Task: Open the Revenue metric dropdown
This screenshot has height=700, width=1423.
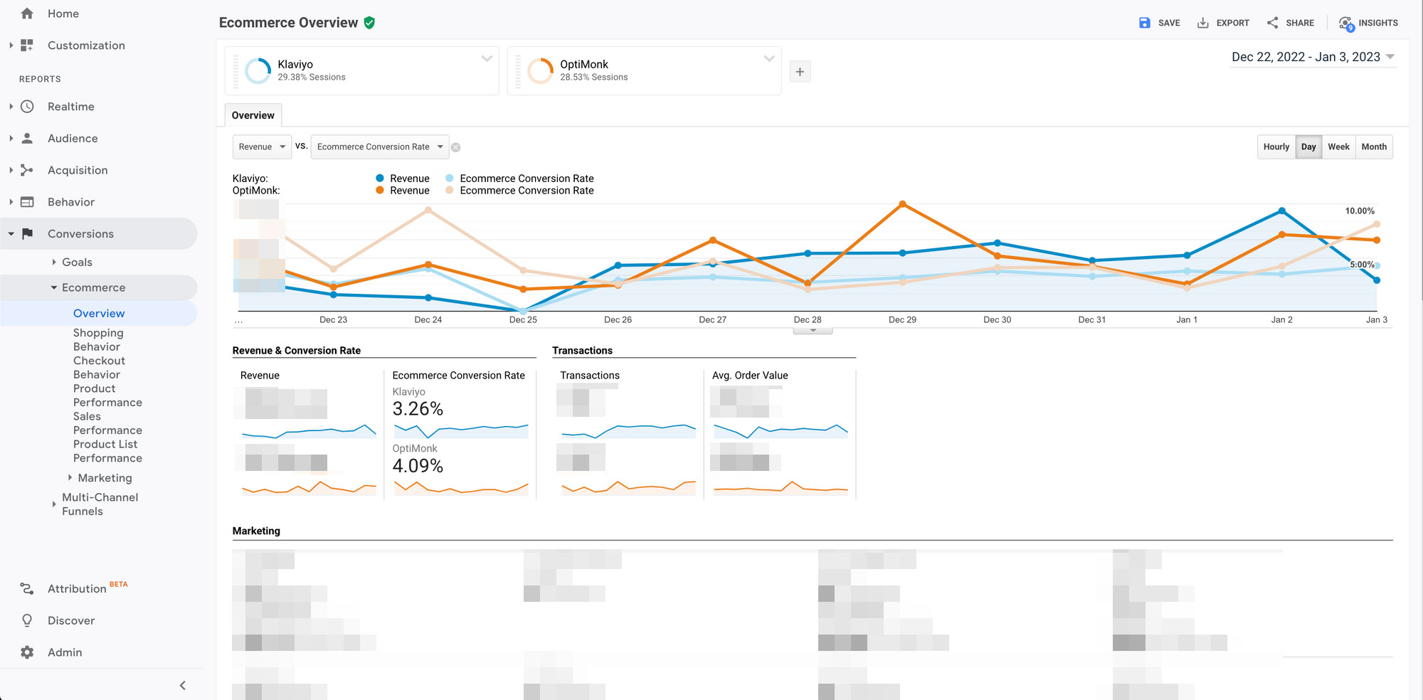Action: click(x=262, y=147)
